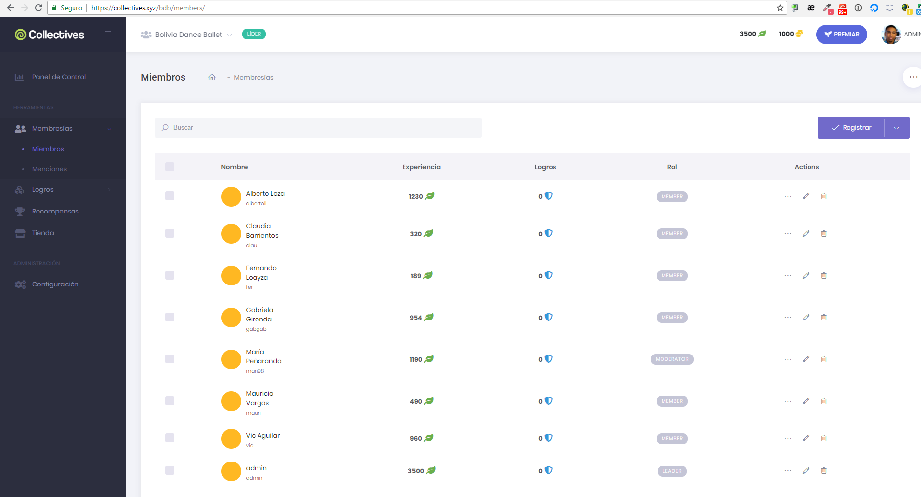This screenshot has height=497, width=921.
Task: Bookmark this page with star icon
Action: [780, 8]
